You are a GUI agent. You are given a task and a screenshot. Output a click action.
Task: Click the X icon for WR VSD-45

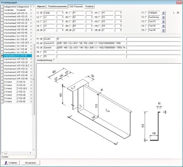click(x=31, y=76)
